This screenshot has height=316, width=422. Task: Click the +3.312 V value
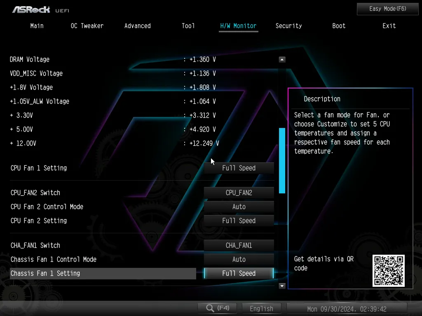(x=202, y=115)
